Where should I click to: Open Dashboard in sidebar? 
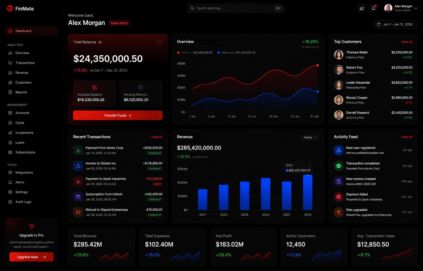[x=31, y=31]
